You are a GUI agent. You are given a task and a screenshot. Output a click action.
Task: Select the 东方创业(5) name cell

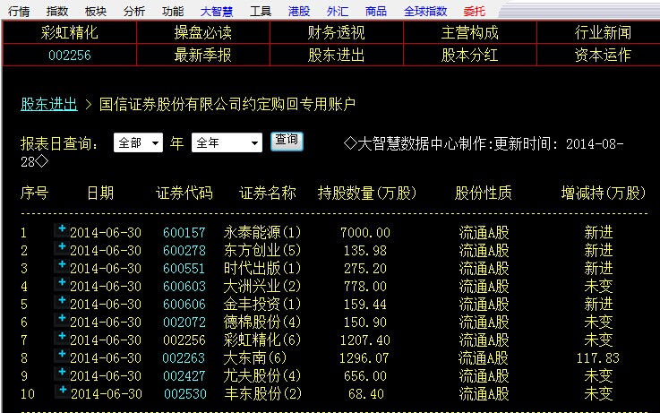262,250
